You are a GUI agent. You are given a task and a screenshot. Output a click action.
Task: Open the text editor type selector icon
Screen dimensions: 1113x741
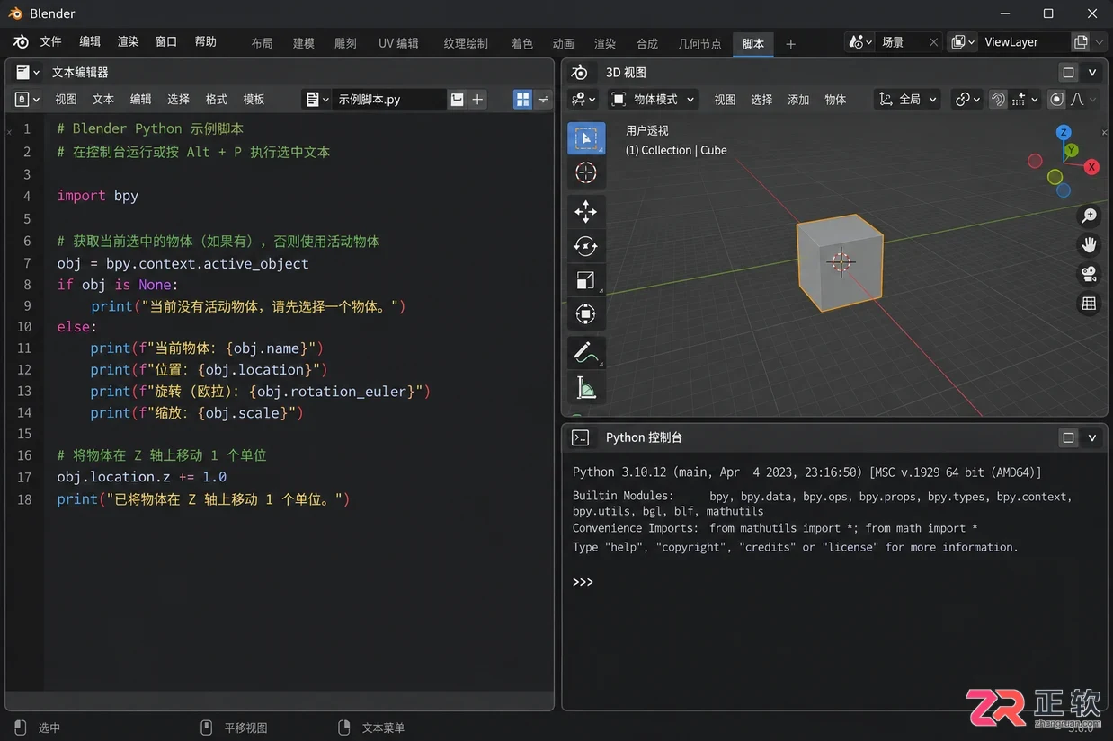(x=22, y=72)
